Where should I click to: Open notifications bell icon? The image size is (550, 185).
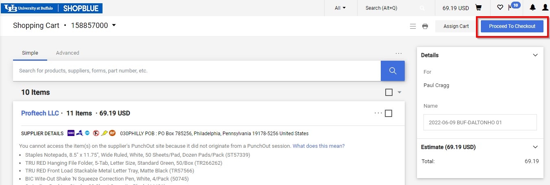click(533, 8)
